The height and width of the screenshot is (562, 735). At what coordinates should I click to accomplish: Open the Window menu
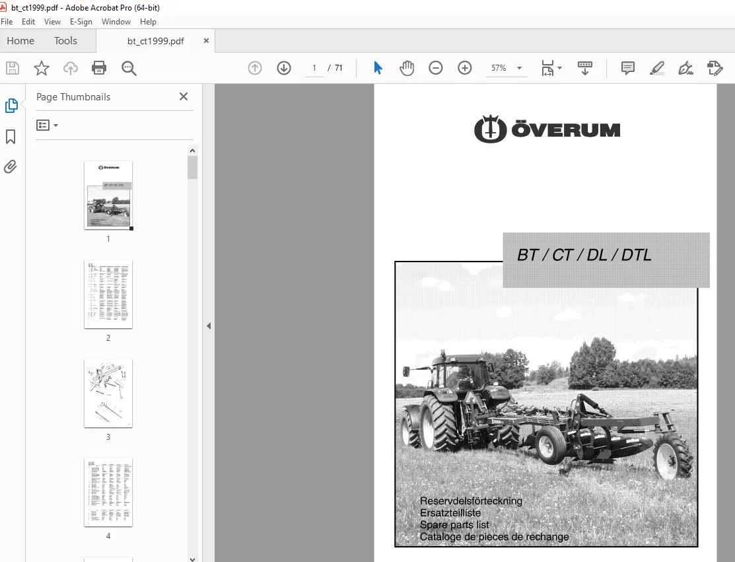[116, 22]
